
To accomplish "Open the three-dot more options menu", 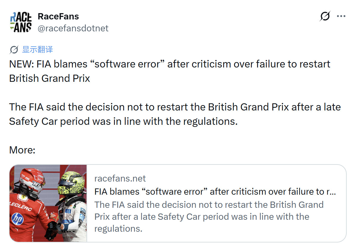I will coord(341,16).
